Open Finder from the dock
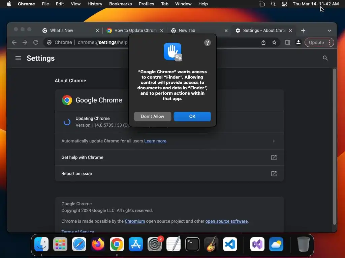 [41, 244]
